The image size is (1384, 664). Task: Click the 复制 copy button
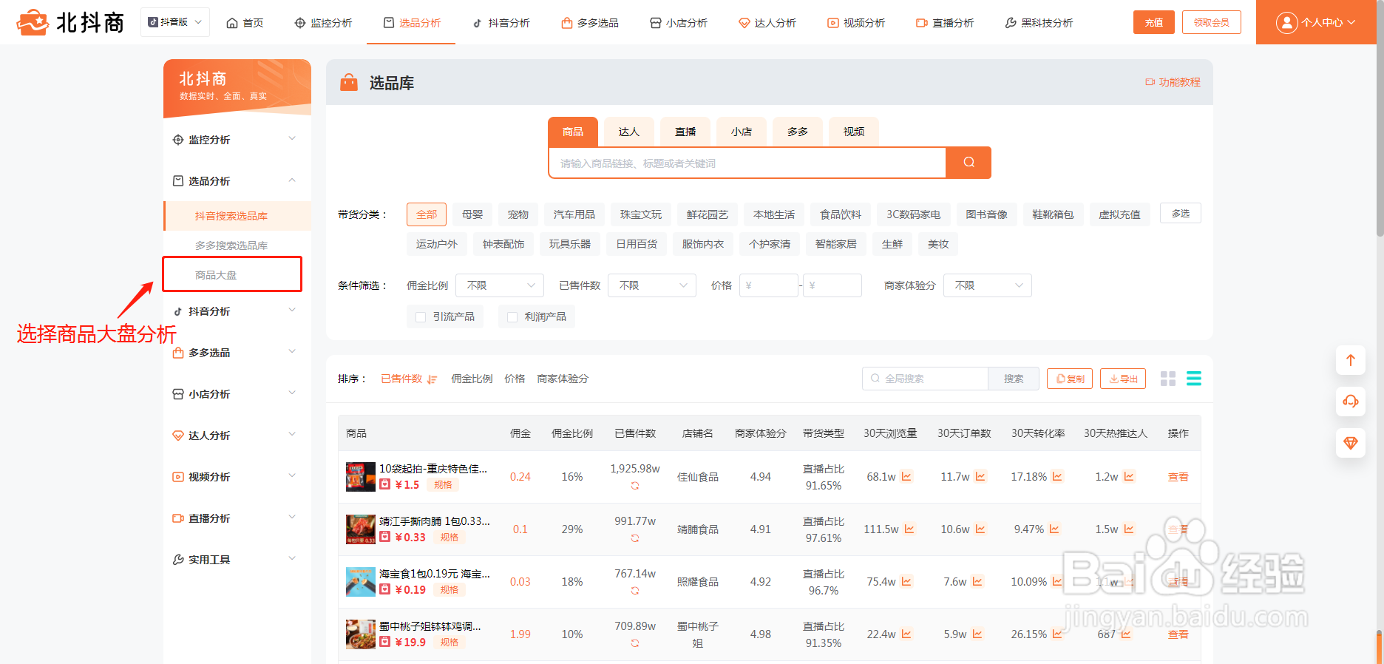1070,379
